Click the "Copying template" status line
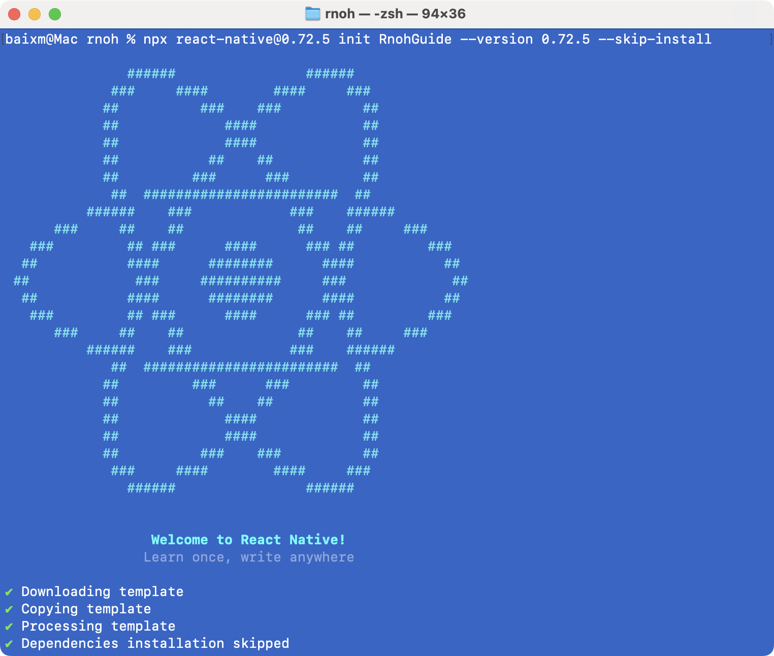The height and width of the screenshot is (656, 774). [86, 609]
